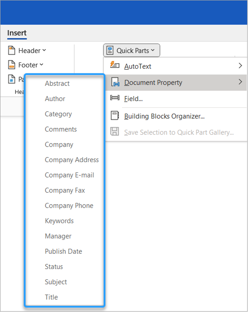The image size is (248, 312).
Task: Open Building Blocks Organizer
Action: 164,116
